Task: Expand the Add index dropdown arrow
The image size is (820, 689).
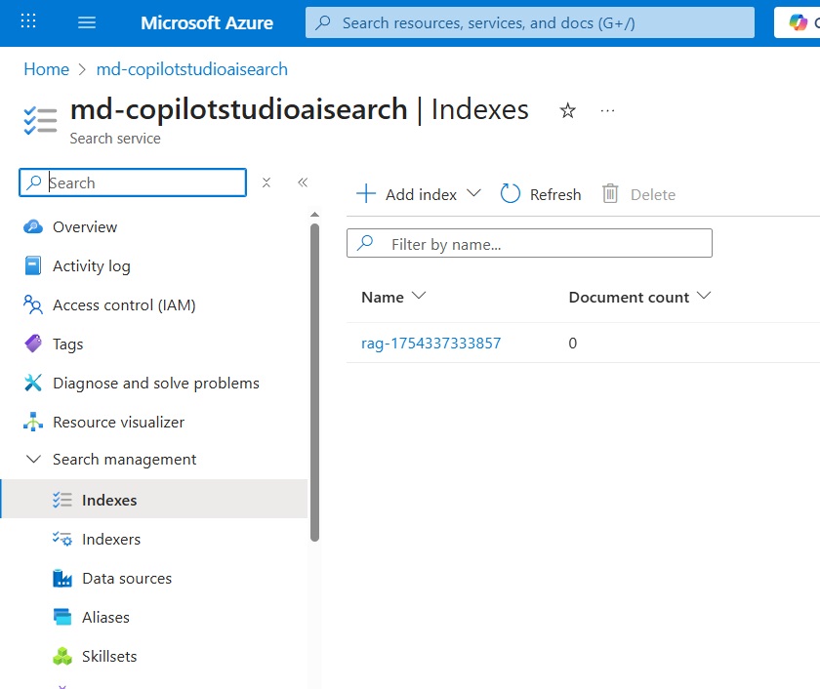Action: pos(473,193)
